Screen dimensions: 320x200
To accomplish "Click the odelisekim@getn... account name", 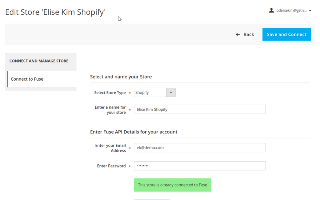I will (x=292, y=10).
